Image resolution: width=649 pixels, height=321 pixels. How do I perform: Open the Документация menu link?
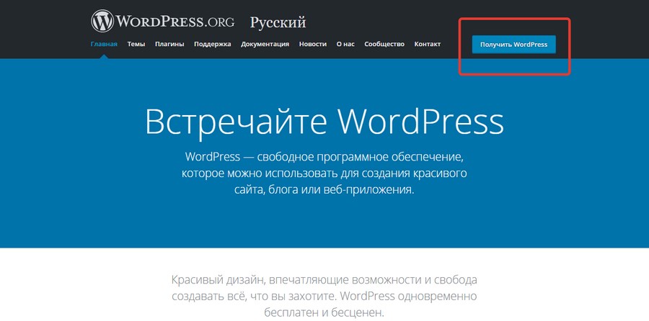click(x=265, y=44)
